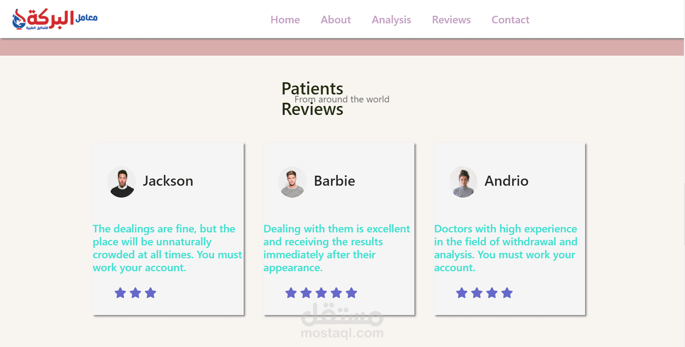Open the Analysis menu item
685x347 pixels.
[x=391, y=20]
